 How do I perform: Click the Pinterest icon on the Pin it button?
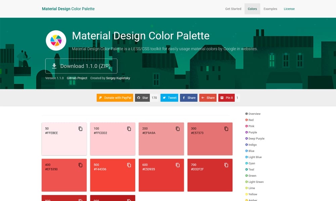tap(222, 97)
